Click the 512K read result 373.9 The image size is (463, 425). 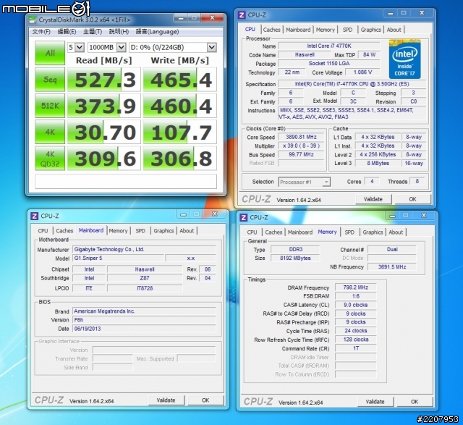[104, 106]
